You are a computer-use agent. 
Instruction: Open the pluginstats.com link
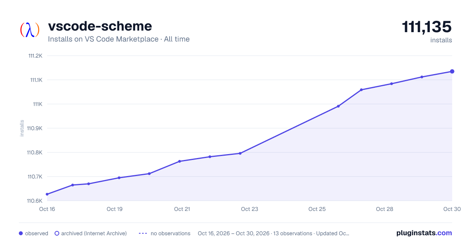[x=424, y=233]
